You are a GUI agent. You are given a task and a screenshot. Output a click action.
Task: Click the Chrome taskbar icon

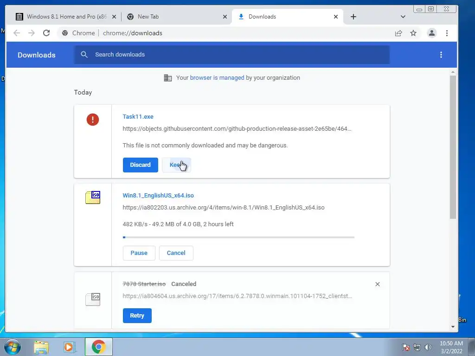click(x=98, y=347)
